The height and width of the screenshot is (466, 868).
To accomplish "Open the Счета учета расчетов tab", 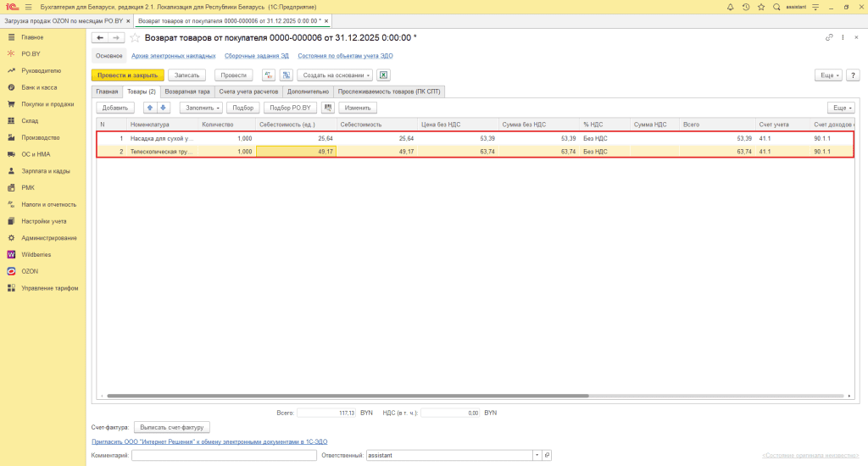I will (x=248, y=92).
